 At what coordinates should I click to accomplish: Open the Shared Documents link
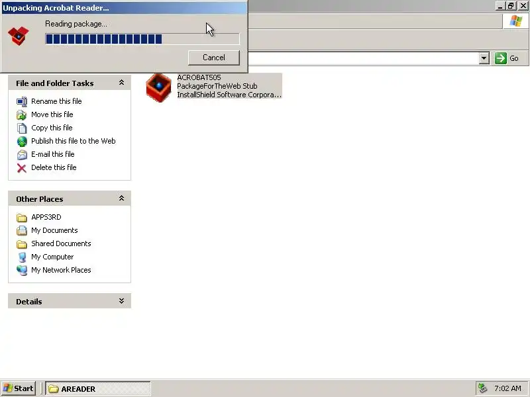tap(61, 243)
